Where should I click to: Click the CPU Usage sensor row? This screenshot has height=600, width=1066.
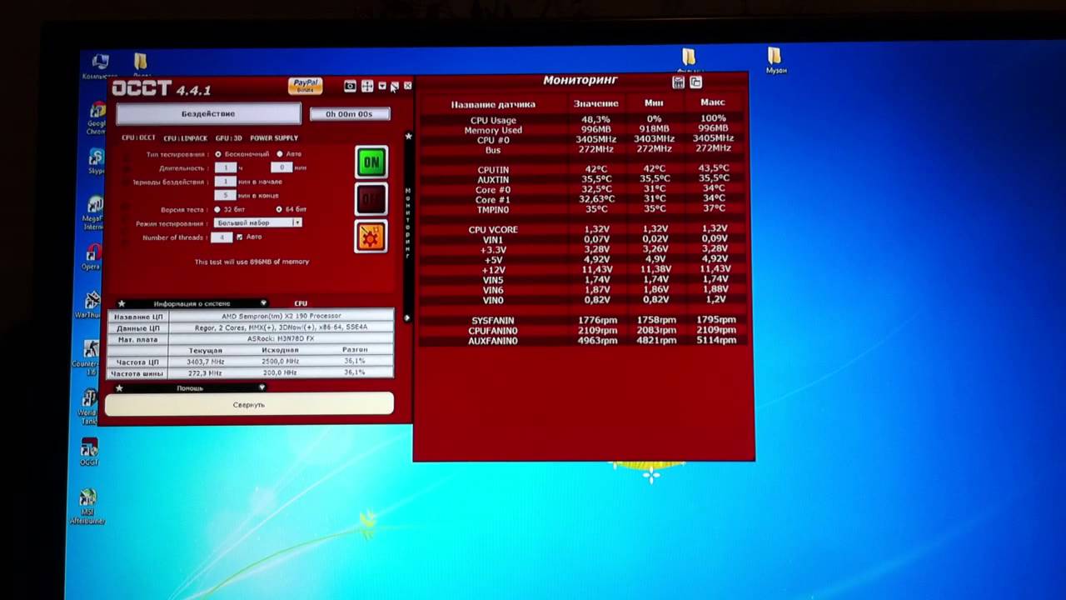click(x=582, y=119)
